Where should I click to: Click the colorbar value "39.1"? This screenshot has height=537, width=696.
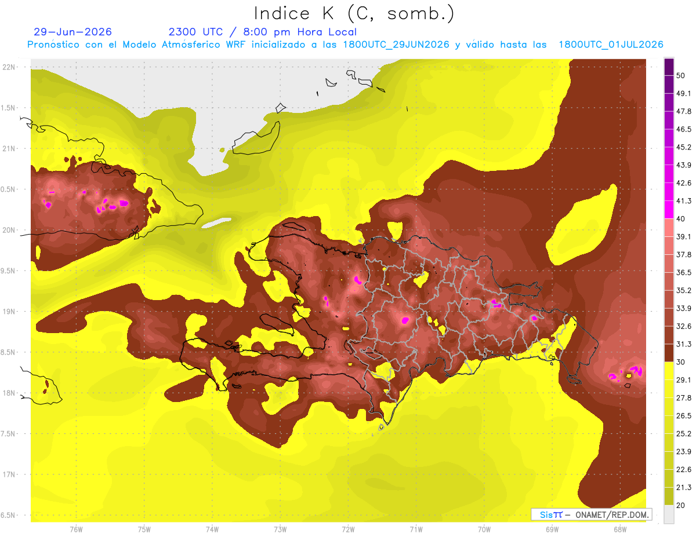[684, 237]
